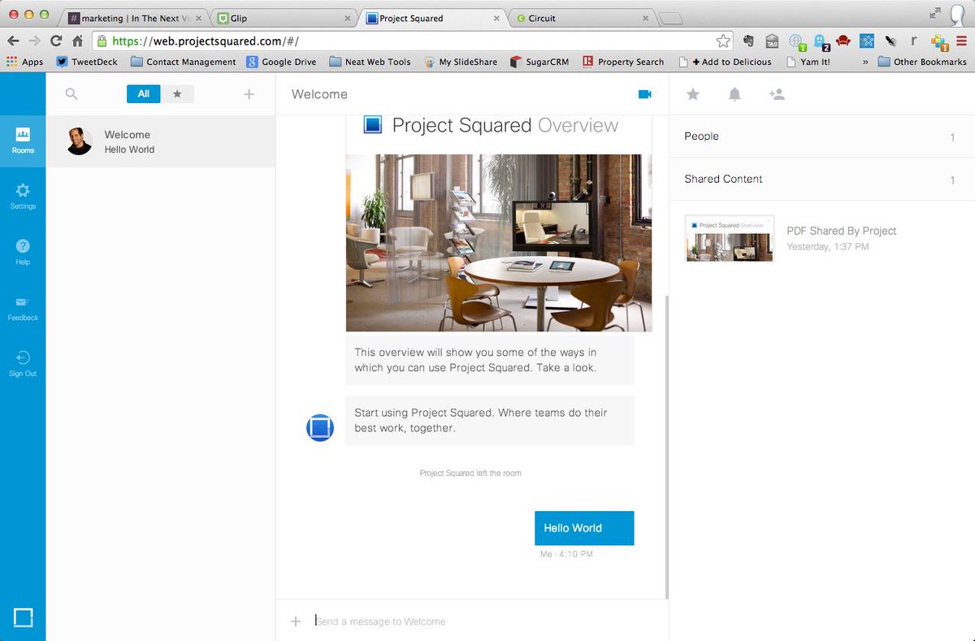Open Settings in the left sidebar
The height and width of the screenshot is (641, 975).
[x=23, y=196]
